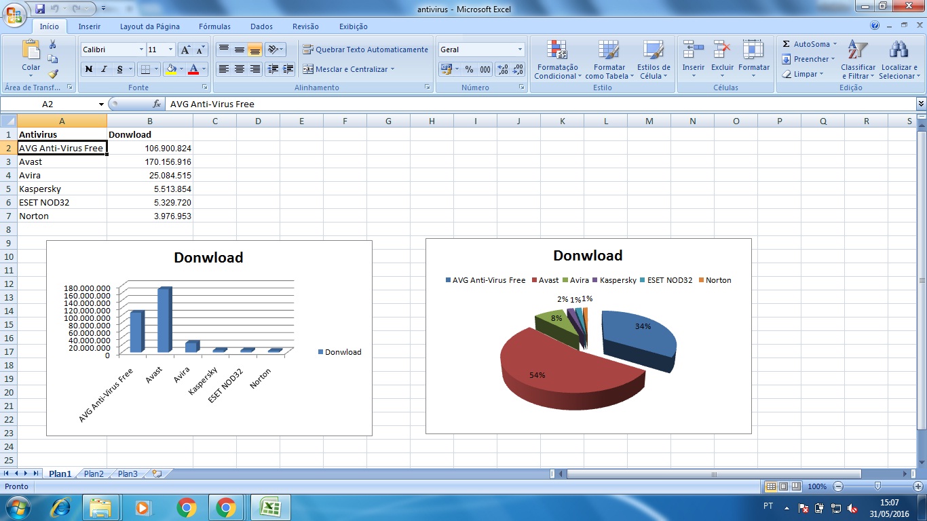Open Excel icon in Windows taskbar
Viewport: 927px width, 521px height.
[x=271, y=507]
